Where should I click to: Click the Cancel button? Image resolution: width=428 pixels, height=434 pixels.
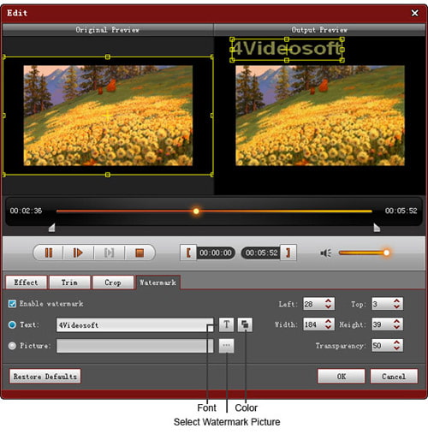[x=394, y=377]
